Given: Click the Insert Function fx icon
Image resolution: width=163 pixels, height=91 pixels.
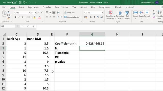Looking at the screenshot, I should click(x=33, y=26).
